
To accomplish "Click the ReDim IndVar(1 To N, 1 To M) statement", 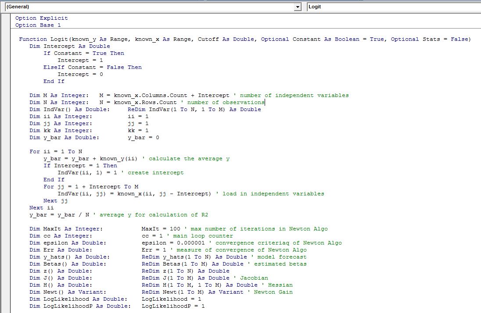I will (x=194, y=109).
